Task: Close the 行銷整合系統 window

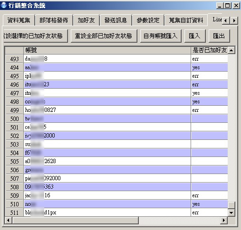Action: tap(236, 6)
